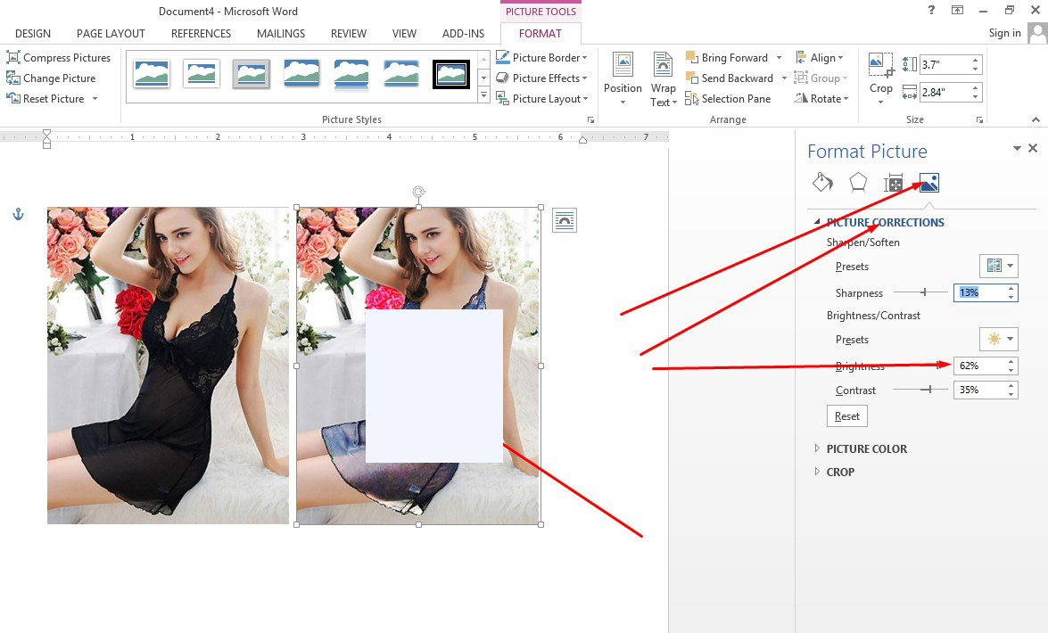The height and width of the screenshot is (633, 1048).
Task: Open the ADD-INS tab
Action: [463, 33]
